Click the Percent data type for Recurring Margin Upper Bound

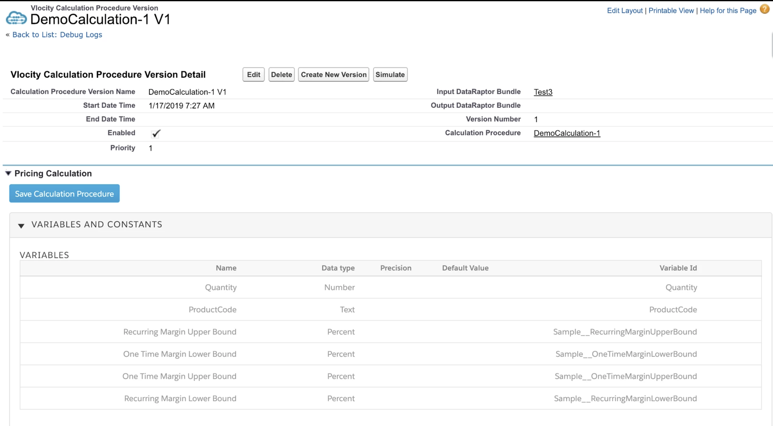coord(341,332)
